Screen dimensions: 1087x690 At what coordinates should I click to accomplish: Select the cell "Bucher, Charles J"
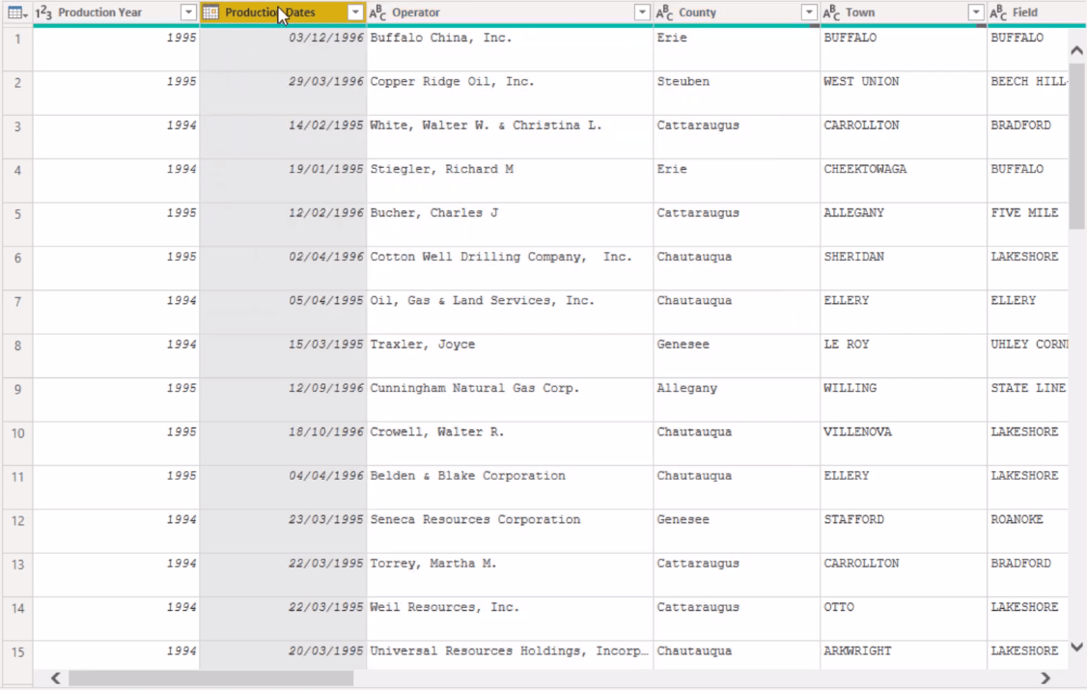[x=510, y=225]
